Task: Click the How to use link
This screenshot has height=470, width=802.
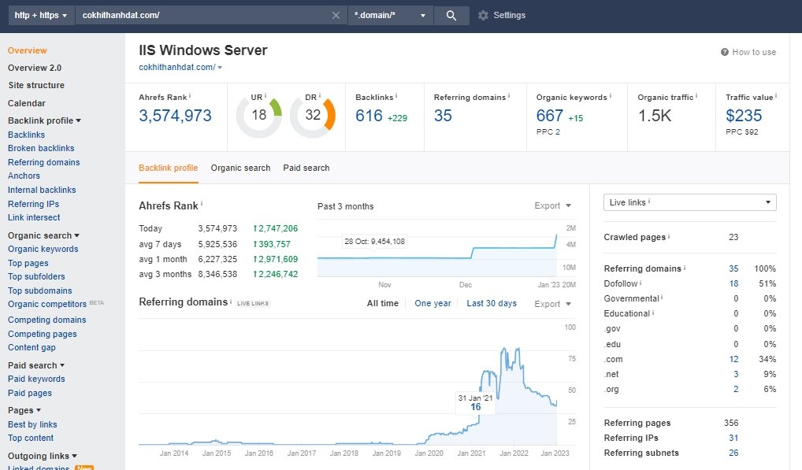Action: tap(754, 52)
